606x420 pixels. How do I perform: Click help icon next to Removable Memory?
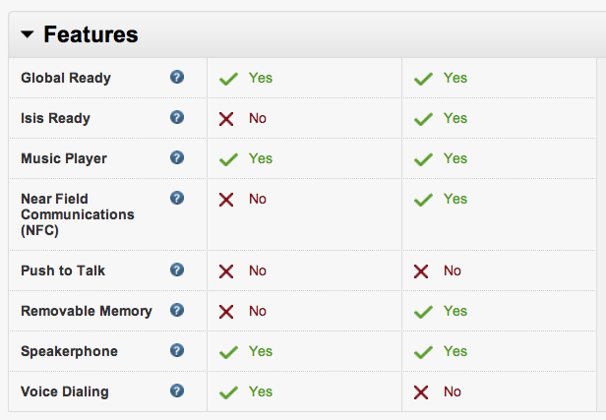(x=177, y=310)
